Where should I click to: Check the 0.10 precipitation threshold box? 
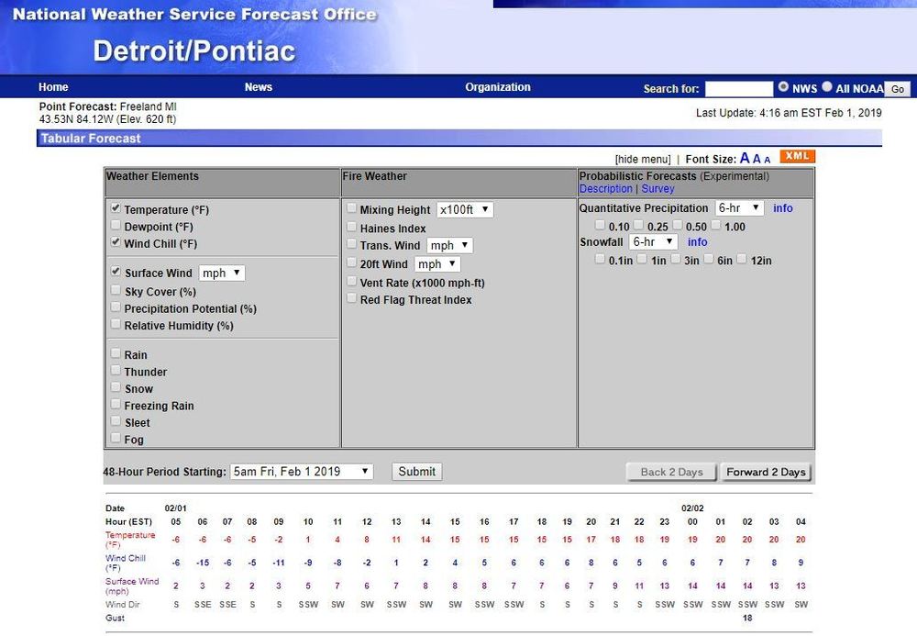coord(600,225)
